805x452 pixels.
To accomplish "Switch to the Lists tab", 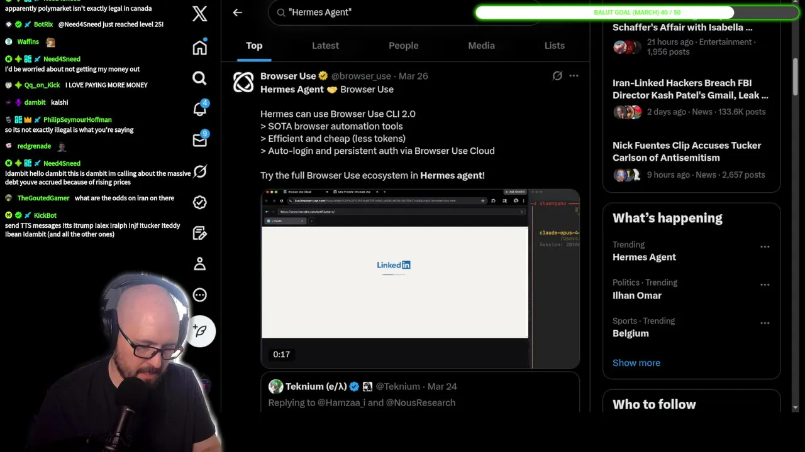I will coord(554,46).
